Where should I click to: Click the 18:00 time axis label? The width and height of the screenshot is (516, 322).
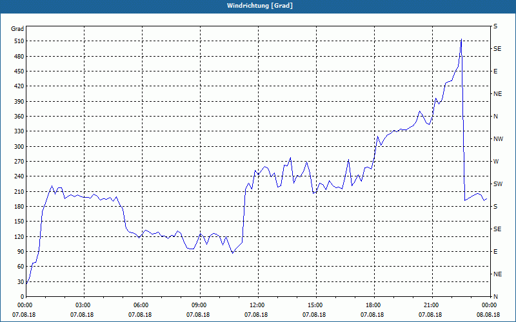[375, 305]
